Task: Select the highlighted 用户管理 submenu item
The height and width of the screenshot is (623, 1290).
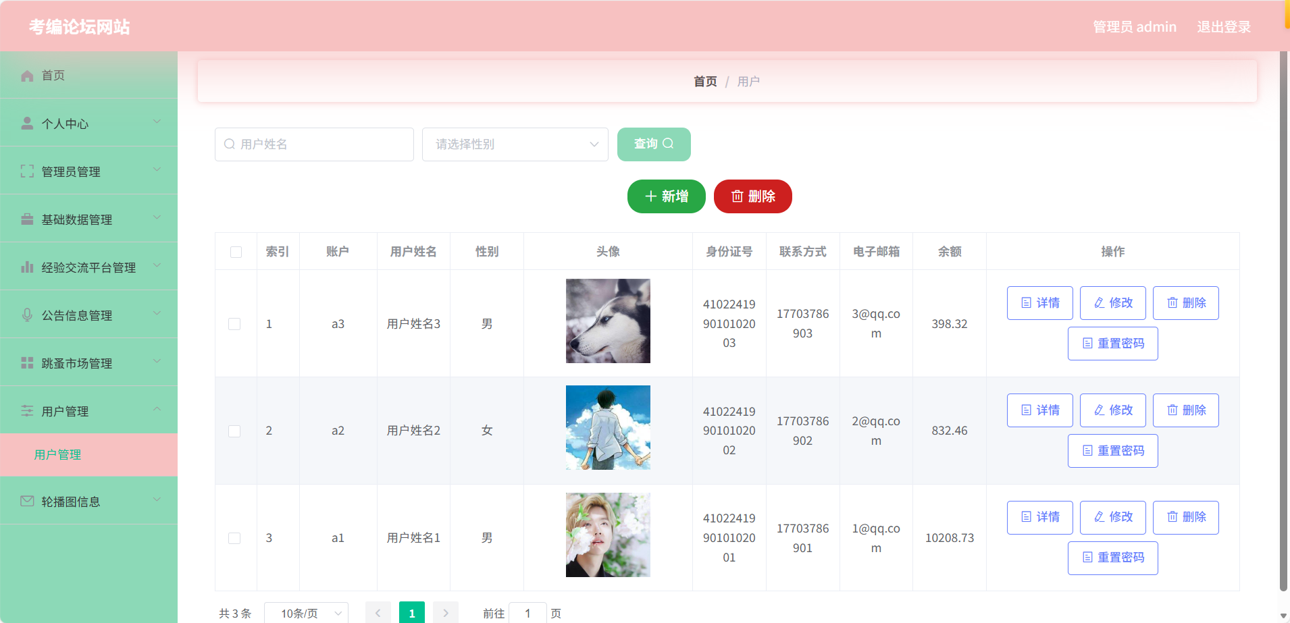Action: pos(88,455)
